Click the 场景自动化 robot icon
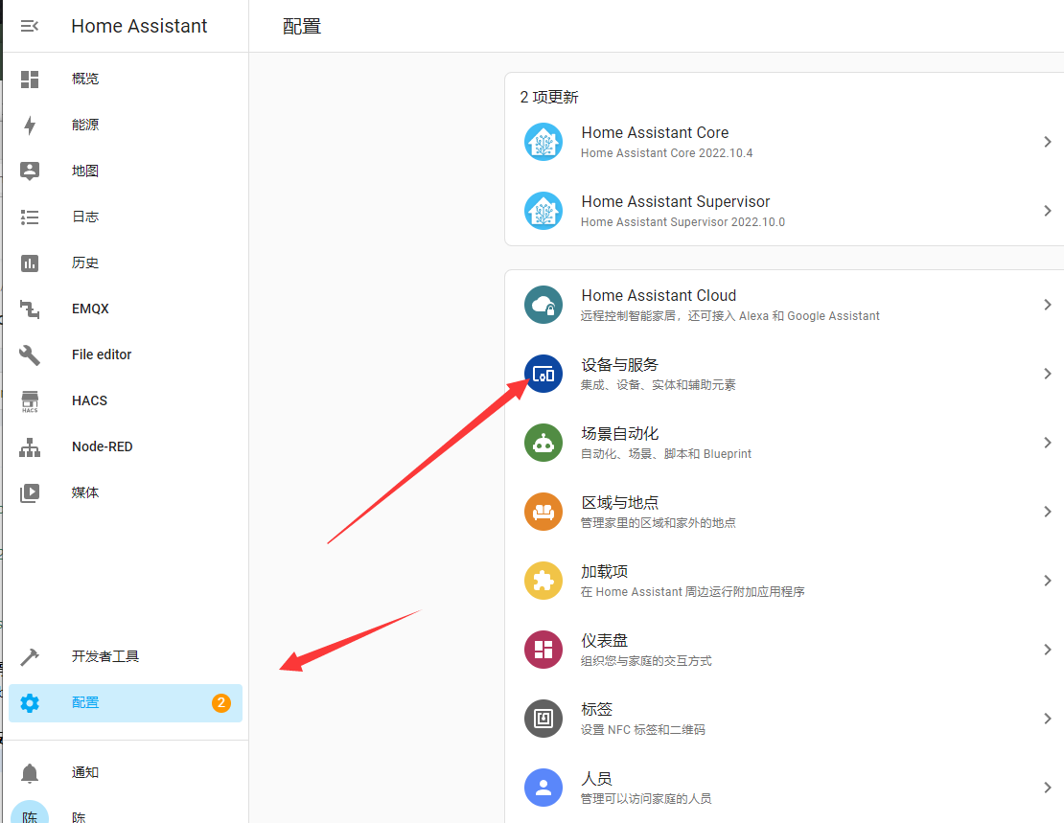The image size is (1064, 823). coord(543,443)
